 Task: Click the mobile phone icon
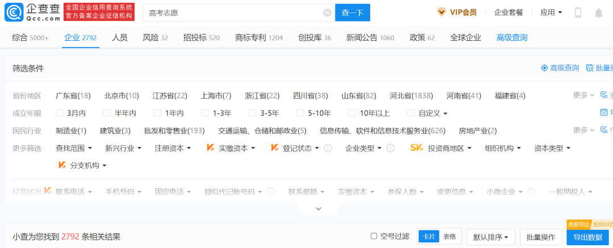578,12
